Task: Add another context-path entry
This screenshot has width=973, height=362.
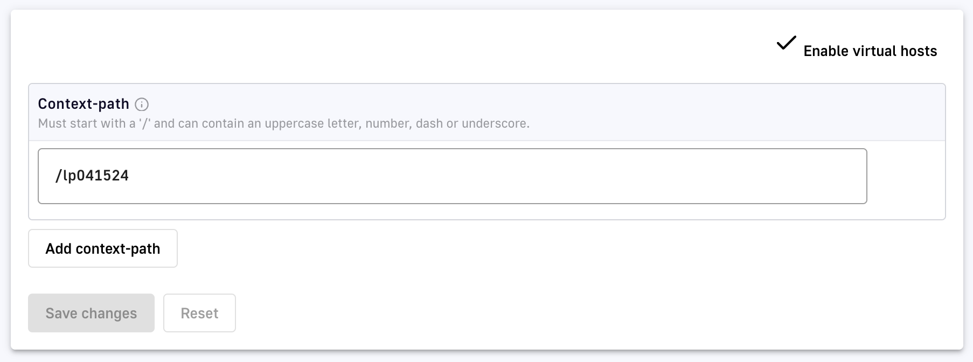Action: click(x=102, y=248)
